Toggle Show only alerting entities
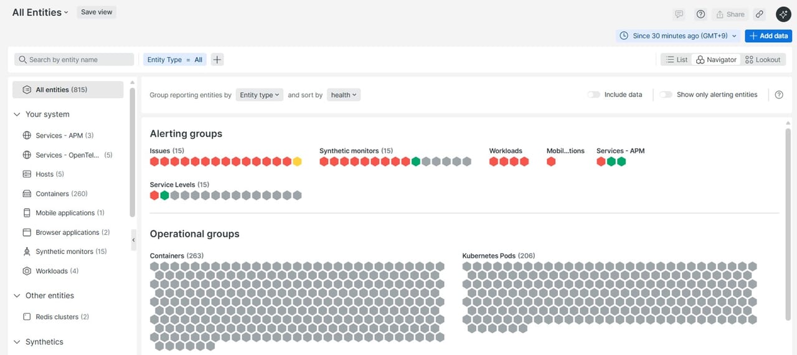The width and height of the screenshot is (797, 355). tap(666, 95)
